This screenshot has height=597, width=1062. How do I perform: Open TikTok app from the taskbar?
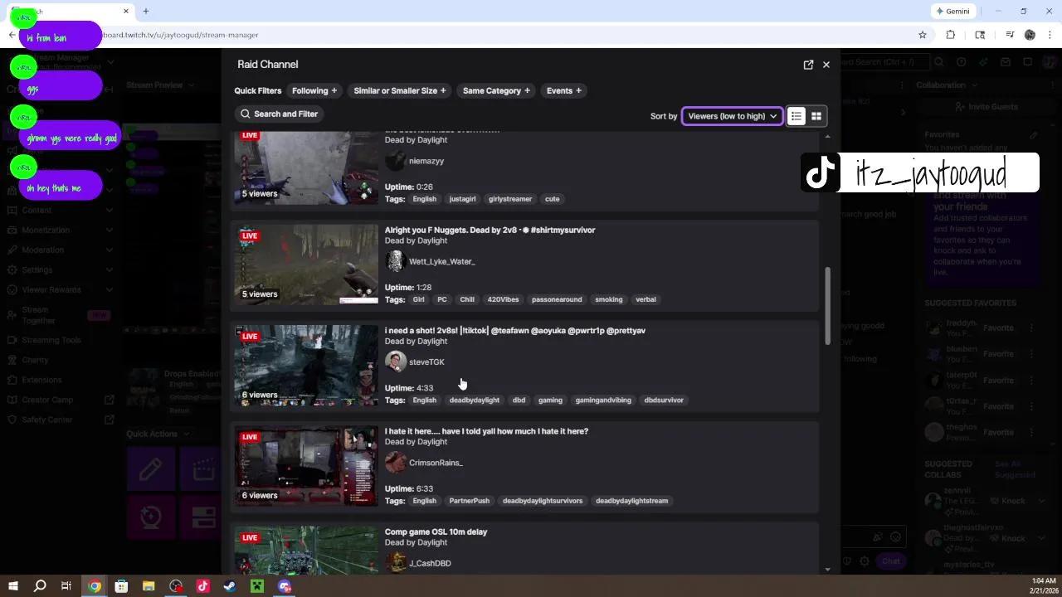tap(203, 586)
